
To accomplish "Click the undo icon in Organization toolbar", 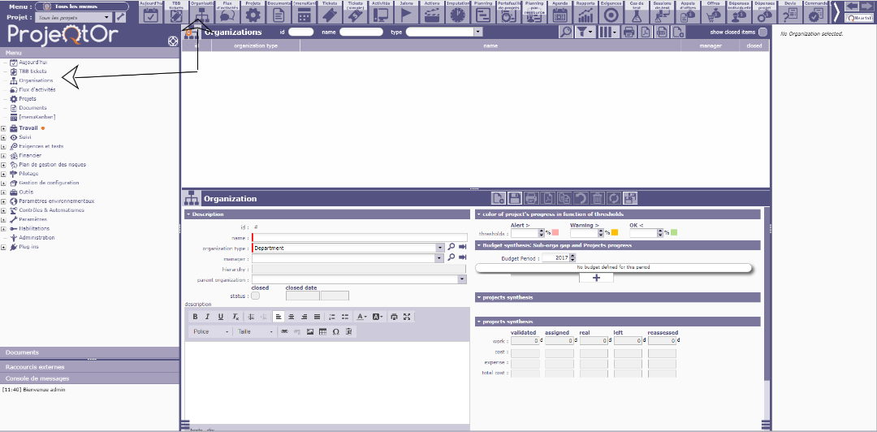I will click(x=581, y=198).
